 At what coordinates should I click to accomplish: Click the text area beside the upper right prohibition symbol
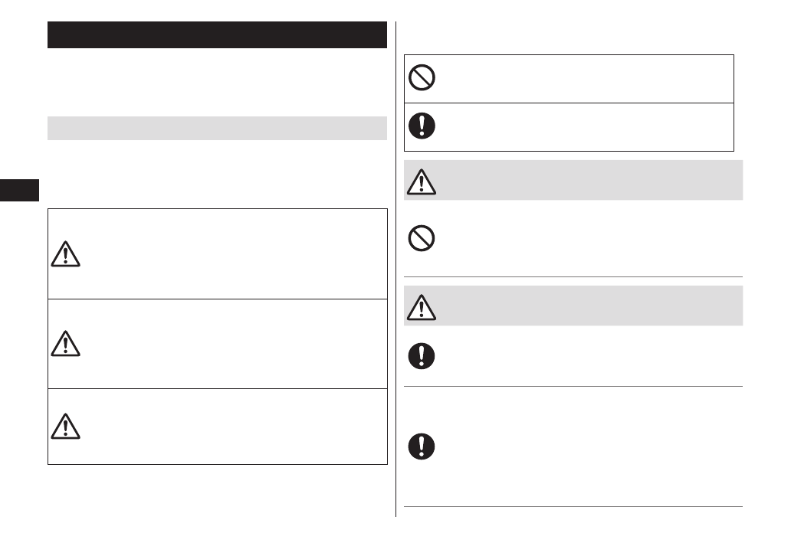[x=583, y=78]
